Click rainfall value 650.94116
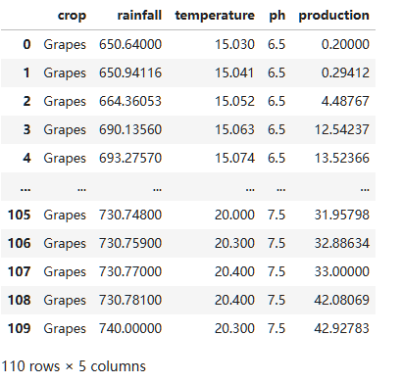403x384 pixels. coord(130,72)
